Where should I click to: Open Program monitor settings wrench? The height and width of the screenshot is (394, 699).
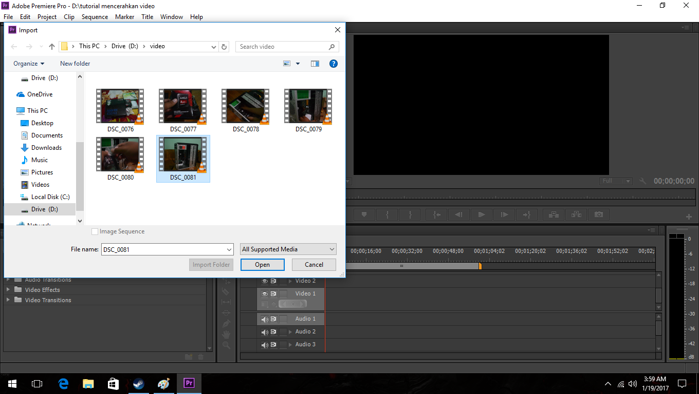point(642,181)
